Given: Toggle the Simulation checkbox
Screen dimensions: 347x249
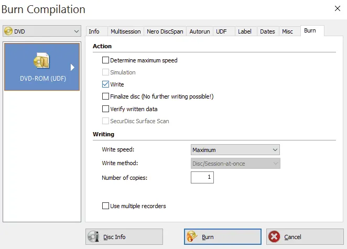Looking at the screenshot, I should 105,72.
